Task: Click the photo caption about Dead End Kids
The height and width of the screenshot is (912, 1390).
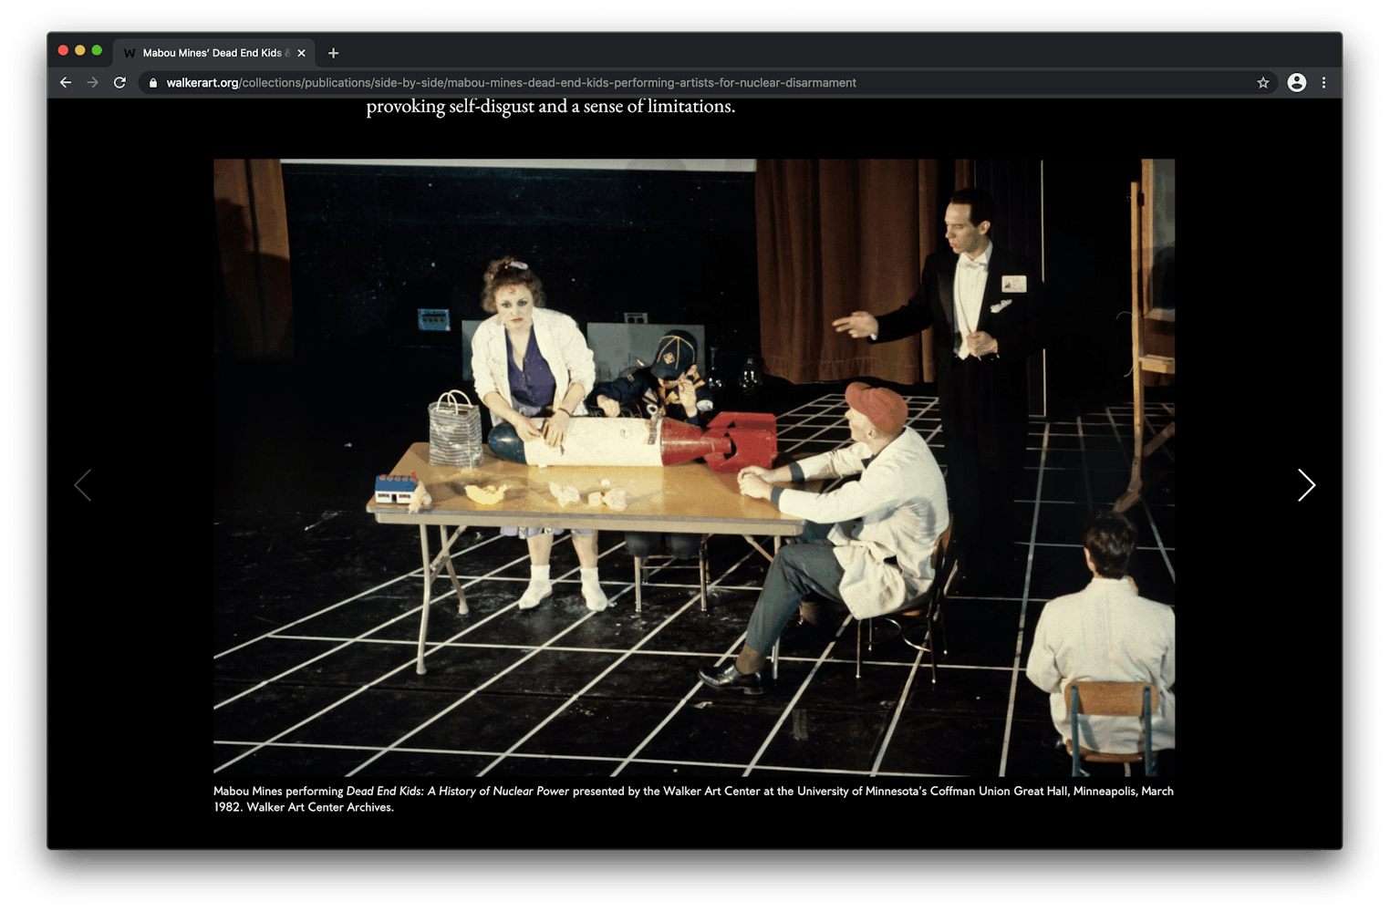Action: (x=693, y=799)
